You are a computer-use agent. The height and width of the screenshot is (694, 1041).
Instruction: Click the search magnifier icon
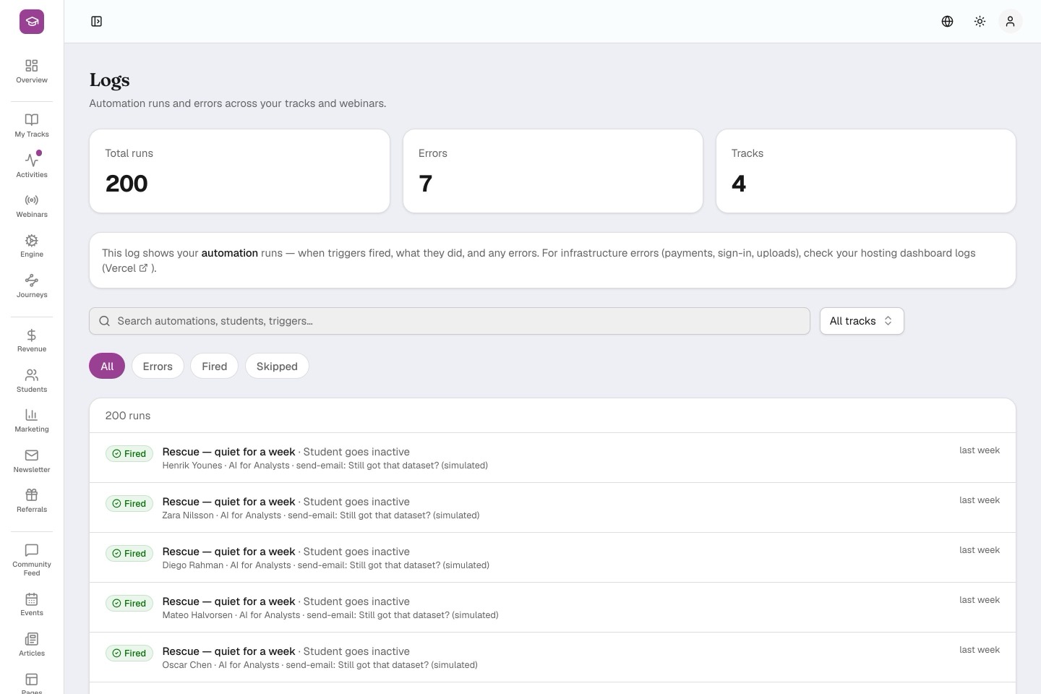(105, 321)
